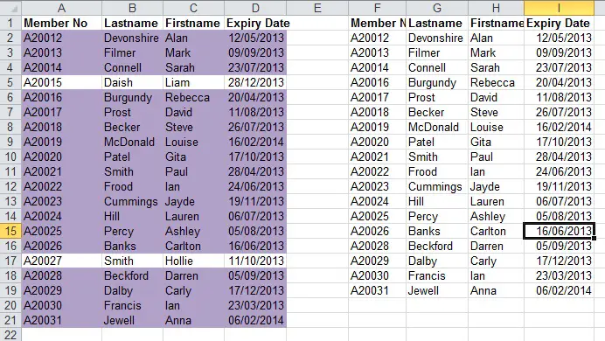Select column A header
Viewport: 605px width, 341px height.
[x=62, y=8]
